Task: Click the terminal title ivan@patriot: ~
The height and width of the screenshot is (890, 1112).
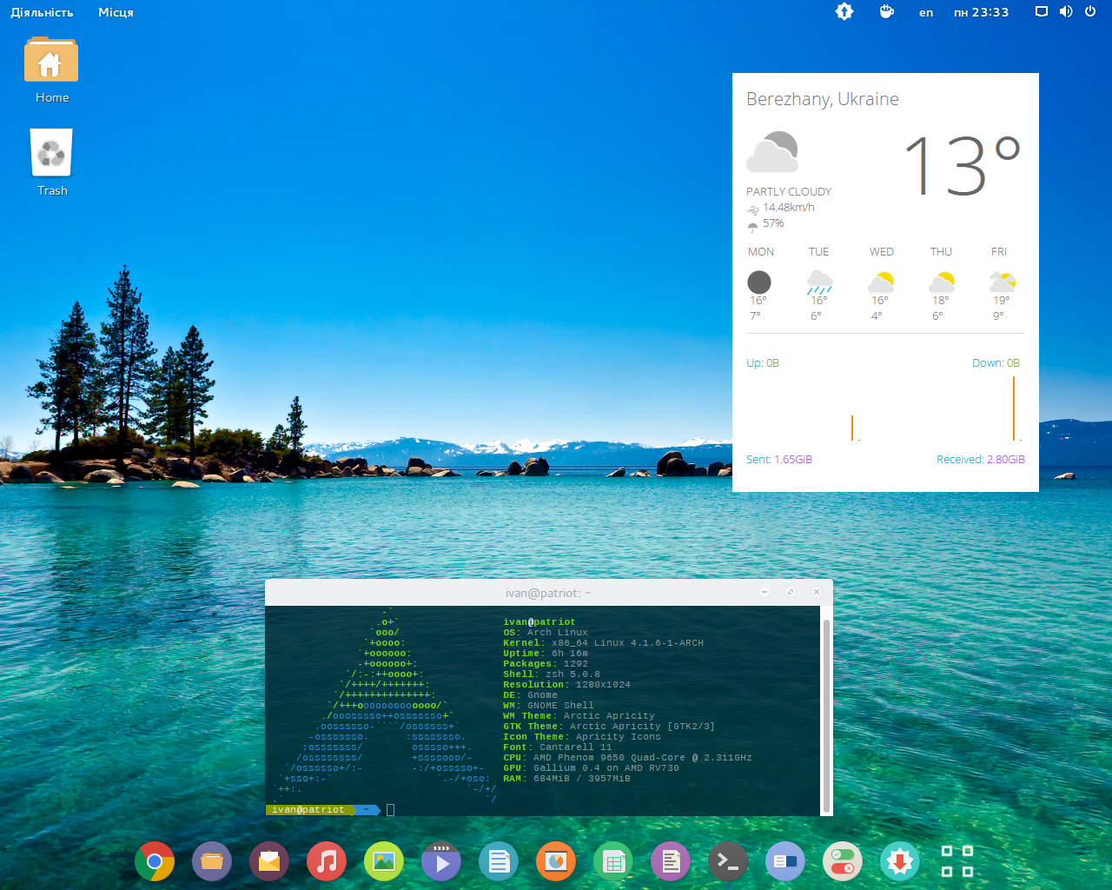Action: pyautogui.click(x=548, y=593)
